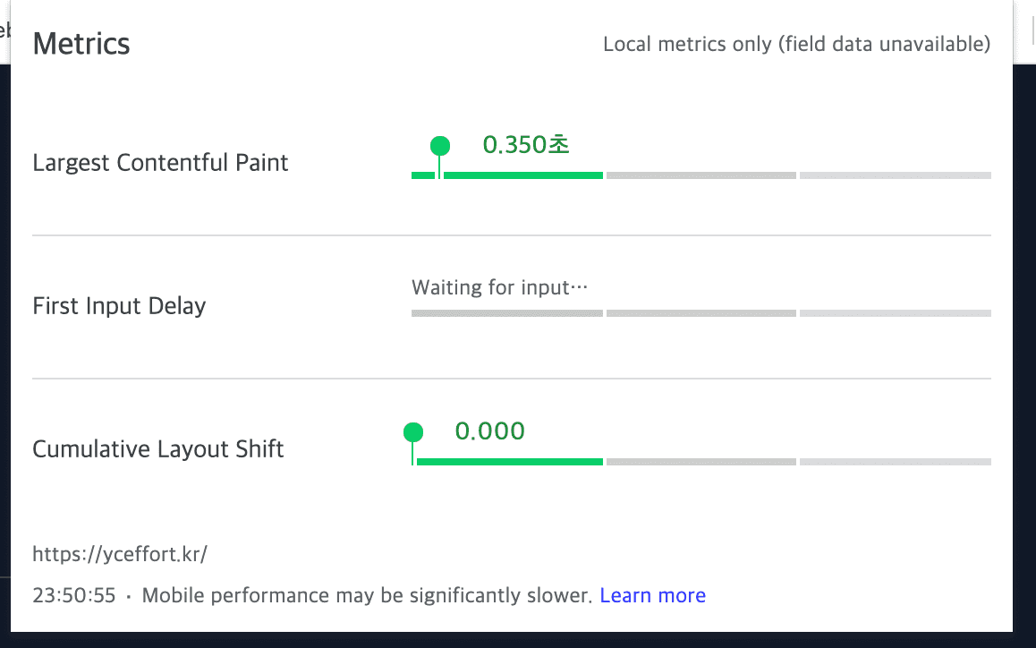Image resolution: width=1036 pixels, height=648 pixels.
Task: Click the rightmost segment of the CLS bar
Action: 895,462
